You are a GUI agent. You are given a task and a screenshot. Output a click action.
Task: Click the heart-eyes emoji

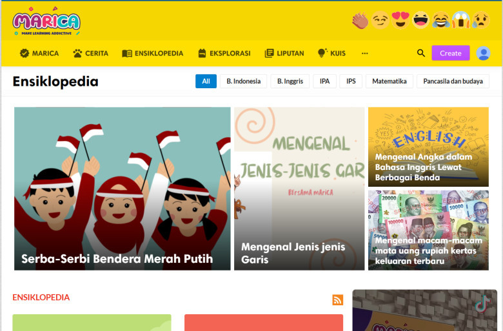click(x=400, y=20)
